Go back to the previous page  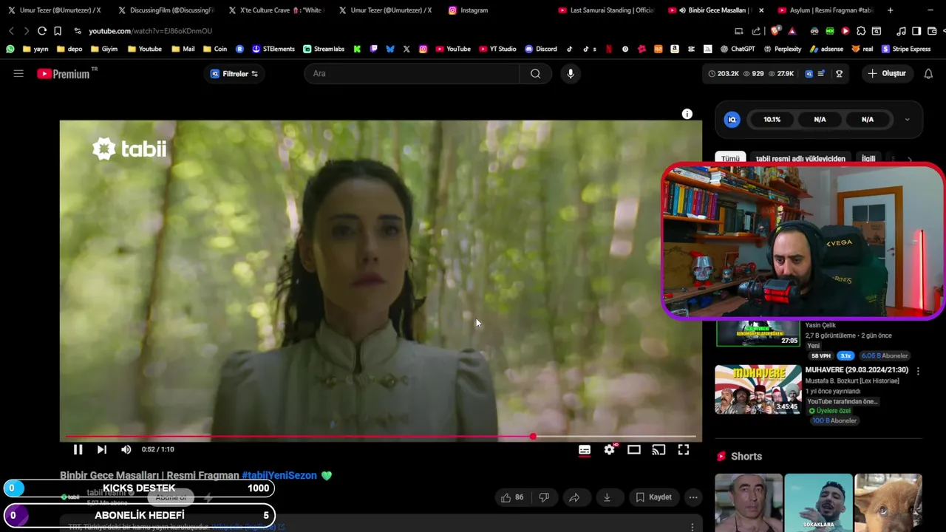(11, 31)
